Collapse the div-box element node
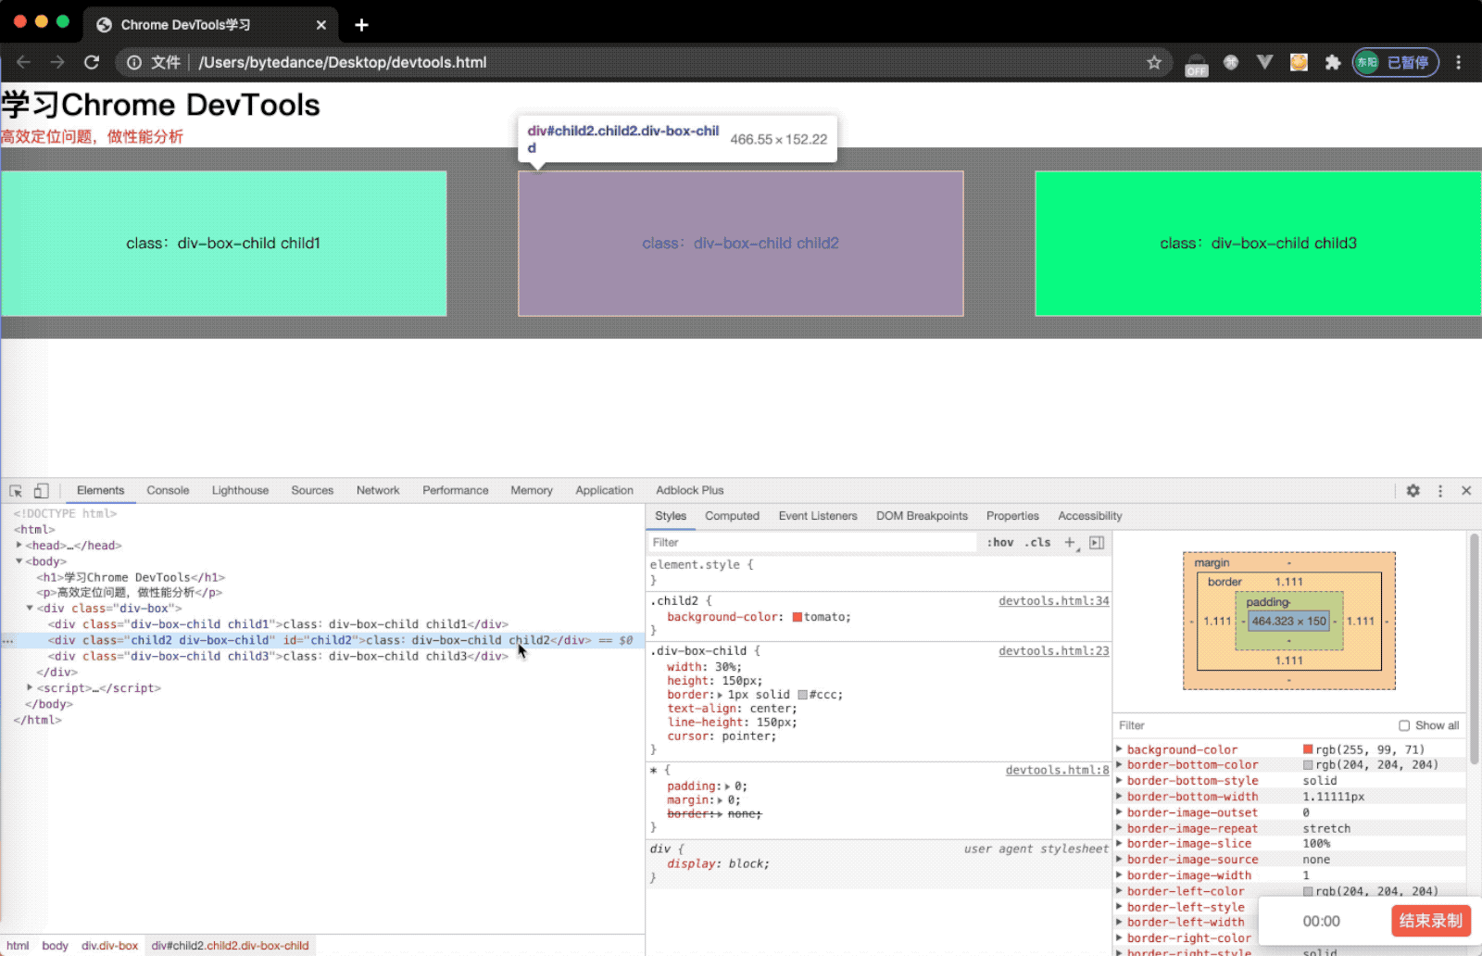The width and height of the screenshot is (1482, 956). pos(31,609)
